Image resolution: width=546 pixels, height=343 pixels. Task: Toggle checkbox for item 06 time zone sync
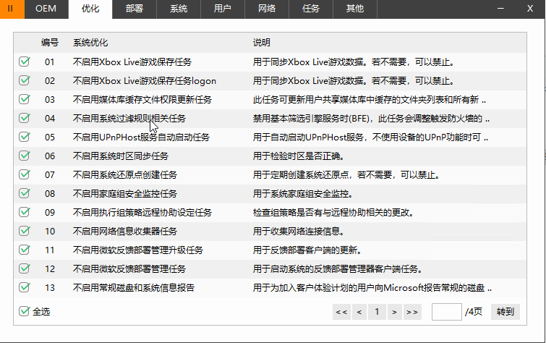pyautogui.click(x=25, y=156)
